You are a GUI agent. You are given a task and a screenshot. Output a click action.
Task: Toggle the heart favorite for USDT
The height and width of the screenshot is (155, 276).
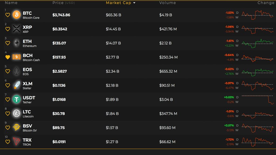[x=8, y=100]
